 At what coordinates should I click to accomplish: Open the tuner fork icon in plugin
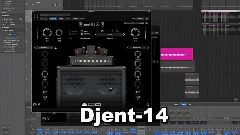[39, 105]
